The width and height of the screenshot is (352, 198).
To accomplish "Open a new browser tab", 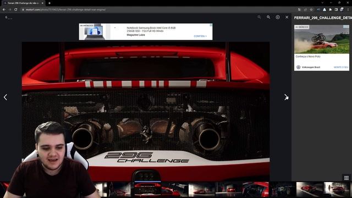I will click(x=50, y=3).
